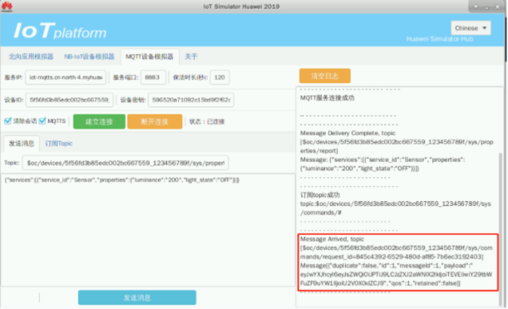
Task: Click the 保活时长 field showing 120
Action: pyautogui.click(x=219, y=77)
